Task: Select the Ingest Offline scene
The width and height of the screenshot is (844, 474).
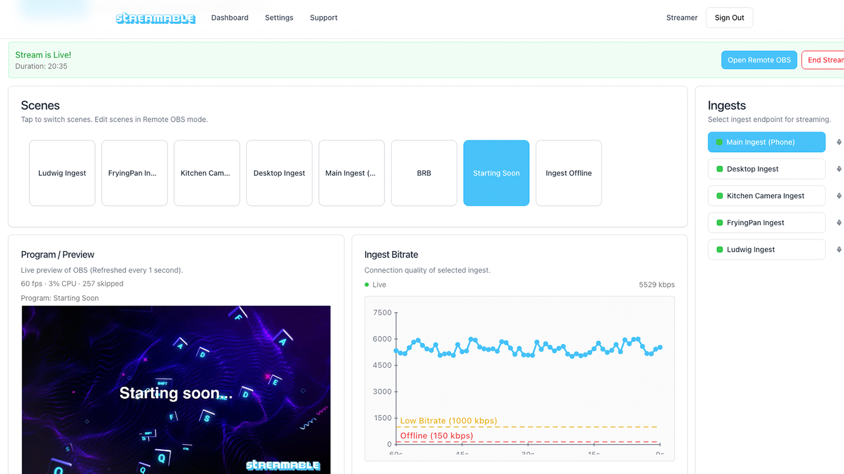Action: (x=569, y=173)
